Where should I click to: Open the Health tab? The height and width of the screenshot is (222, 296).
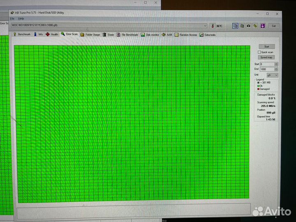pos(52,35)
